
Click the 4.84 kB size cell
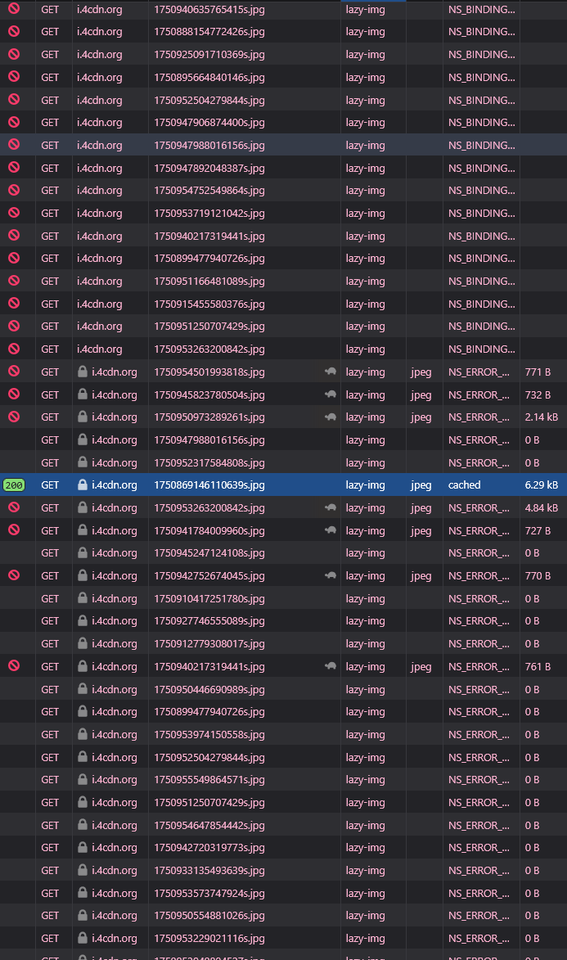[542, 507]
